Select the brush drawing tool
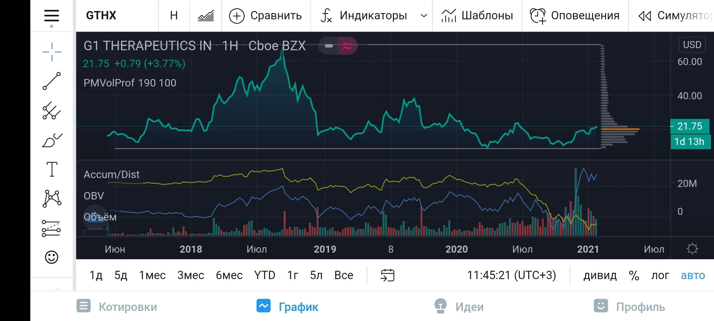The height and width of the screenshot is (321, 714). pos(52,140)
